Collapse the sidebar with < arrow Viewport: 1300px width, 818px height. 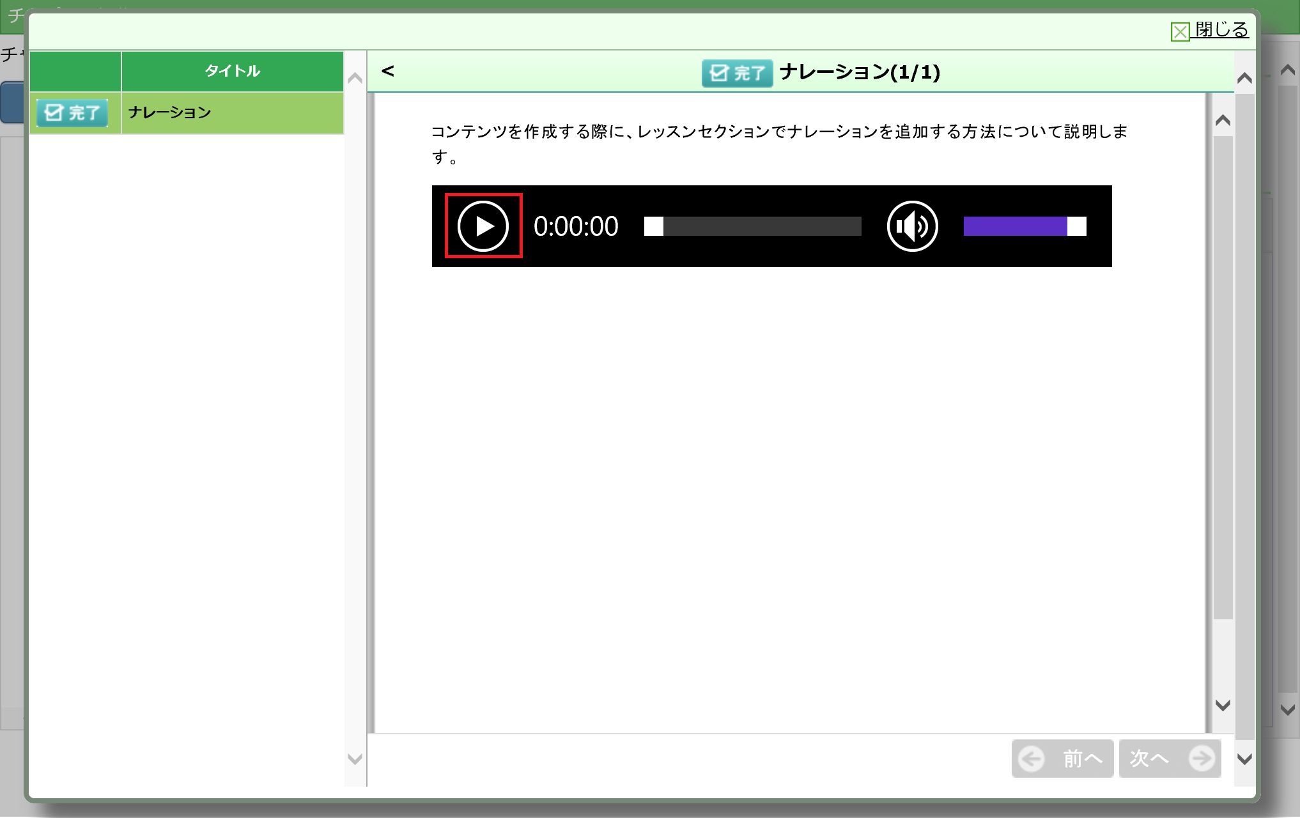(387, 71)
